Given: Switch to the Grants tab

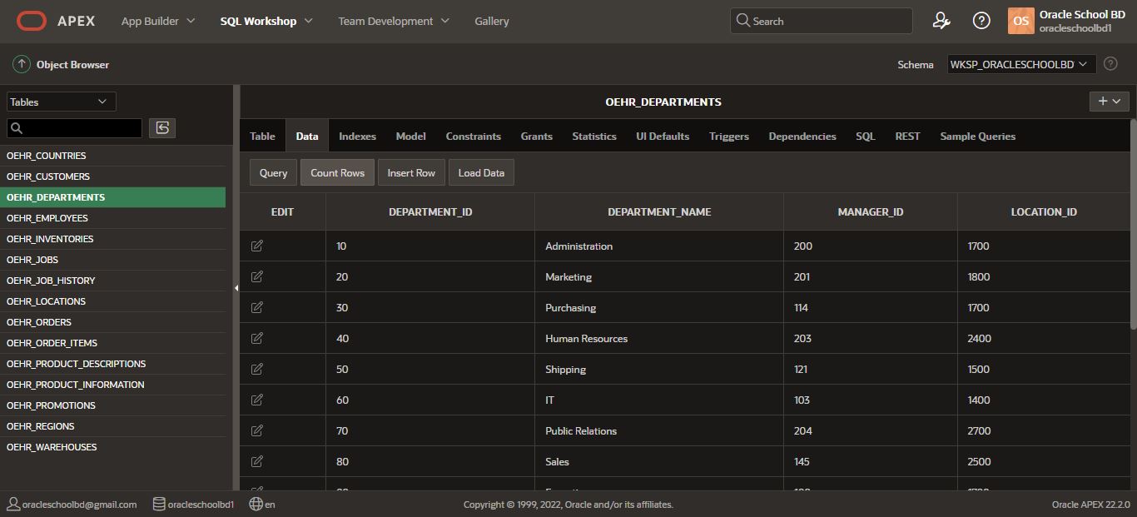Looking at the screenshot, I should [x=536, y=136].
